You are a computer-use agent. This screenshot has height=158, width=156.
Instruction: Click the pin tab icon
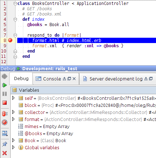(x=5, y=144)
